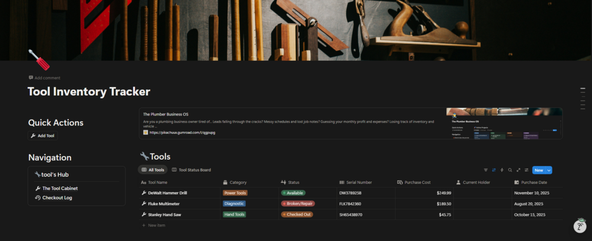The width and height of the screenshot is (592, 241).
Task: Click the Current Holder column header
Action: (x=482, y=183)
